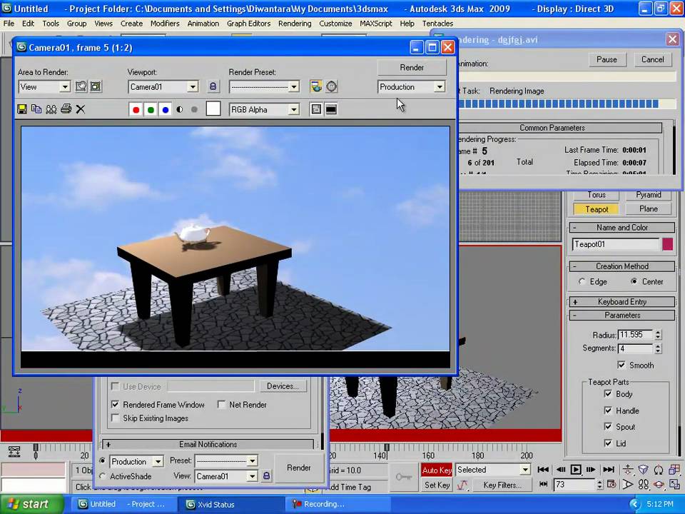This screenshot has width=685, height=514.
Task: Toggle the green channel display
Action: pos(151,110)
